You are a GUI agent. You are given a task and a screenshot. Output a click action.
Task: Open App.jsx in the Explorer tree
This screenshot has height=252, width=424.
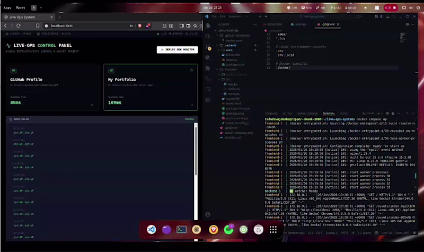pyautogui.click(x=233, y=84)
